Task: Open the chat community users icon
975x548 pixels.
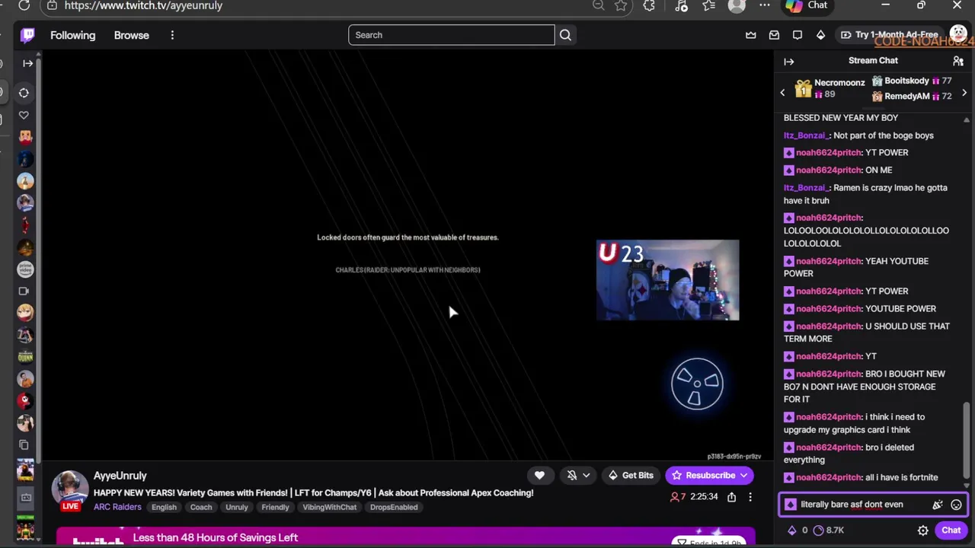Action: [x=958, y=61]
